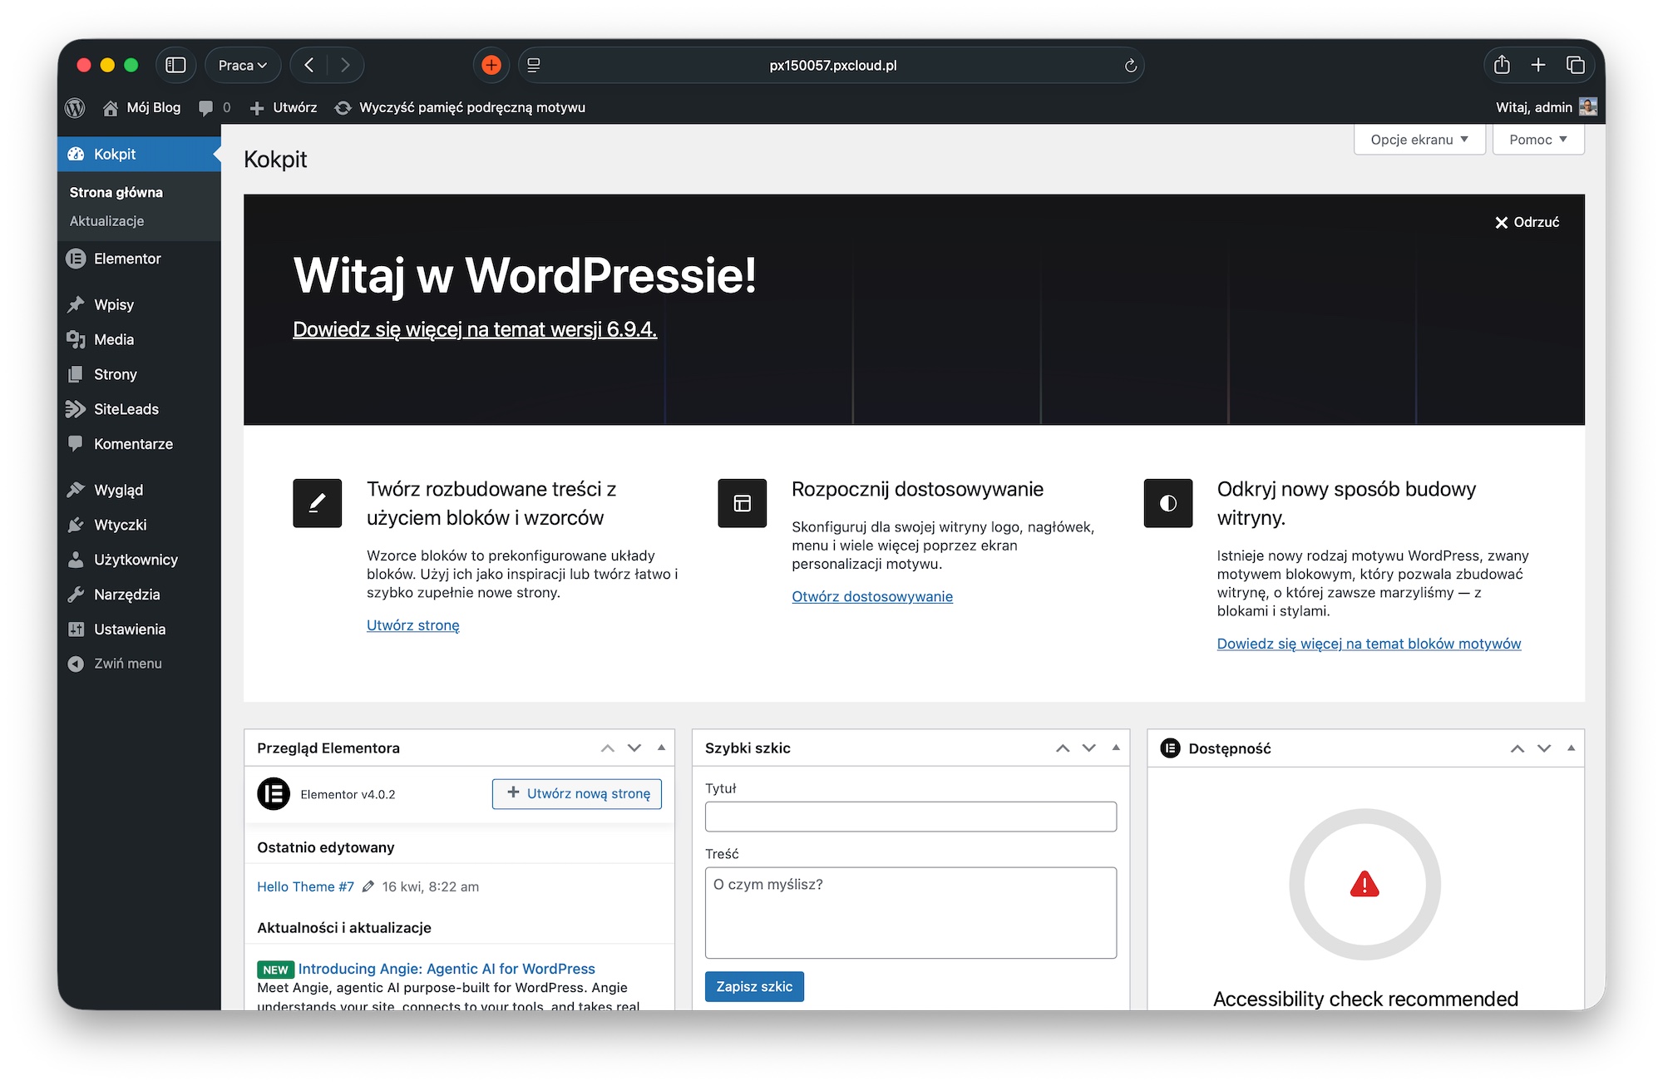Open the comments bubble icon in admin bar
Image resolution: width=1663 pixels, height=1086 pixels.
(x=206, y=107)
